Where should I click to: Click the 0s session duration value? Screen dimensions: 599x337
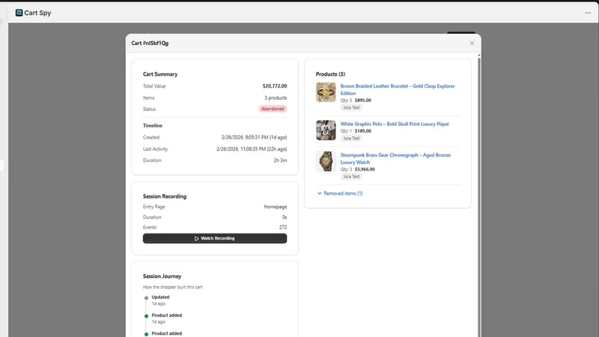(x=285, y=217)
